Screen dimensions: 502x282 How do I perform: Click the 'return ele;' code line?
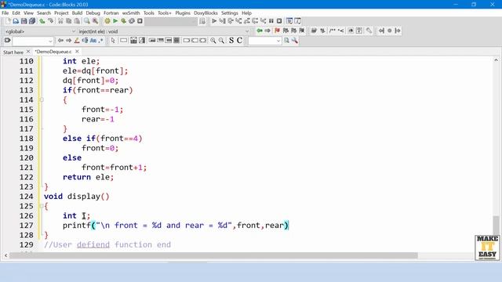[88, 177]
